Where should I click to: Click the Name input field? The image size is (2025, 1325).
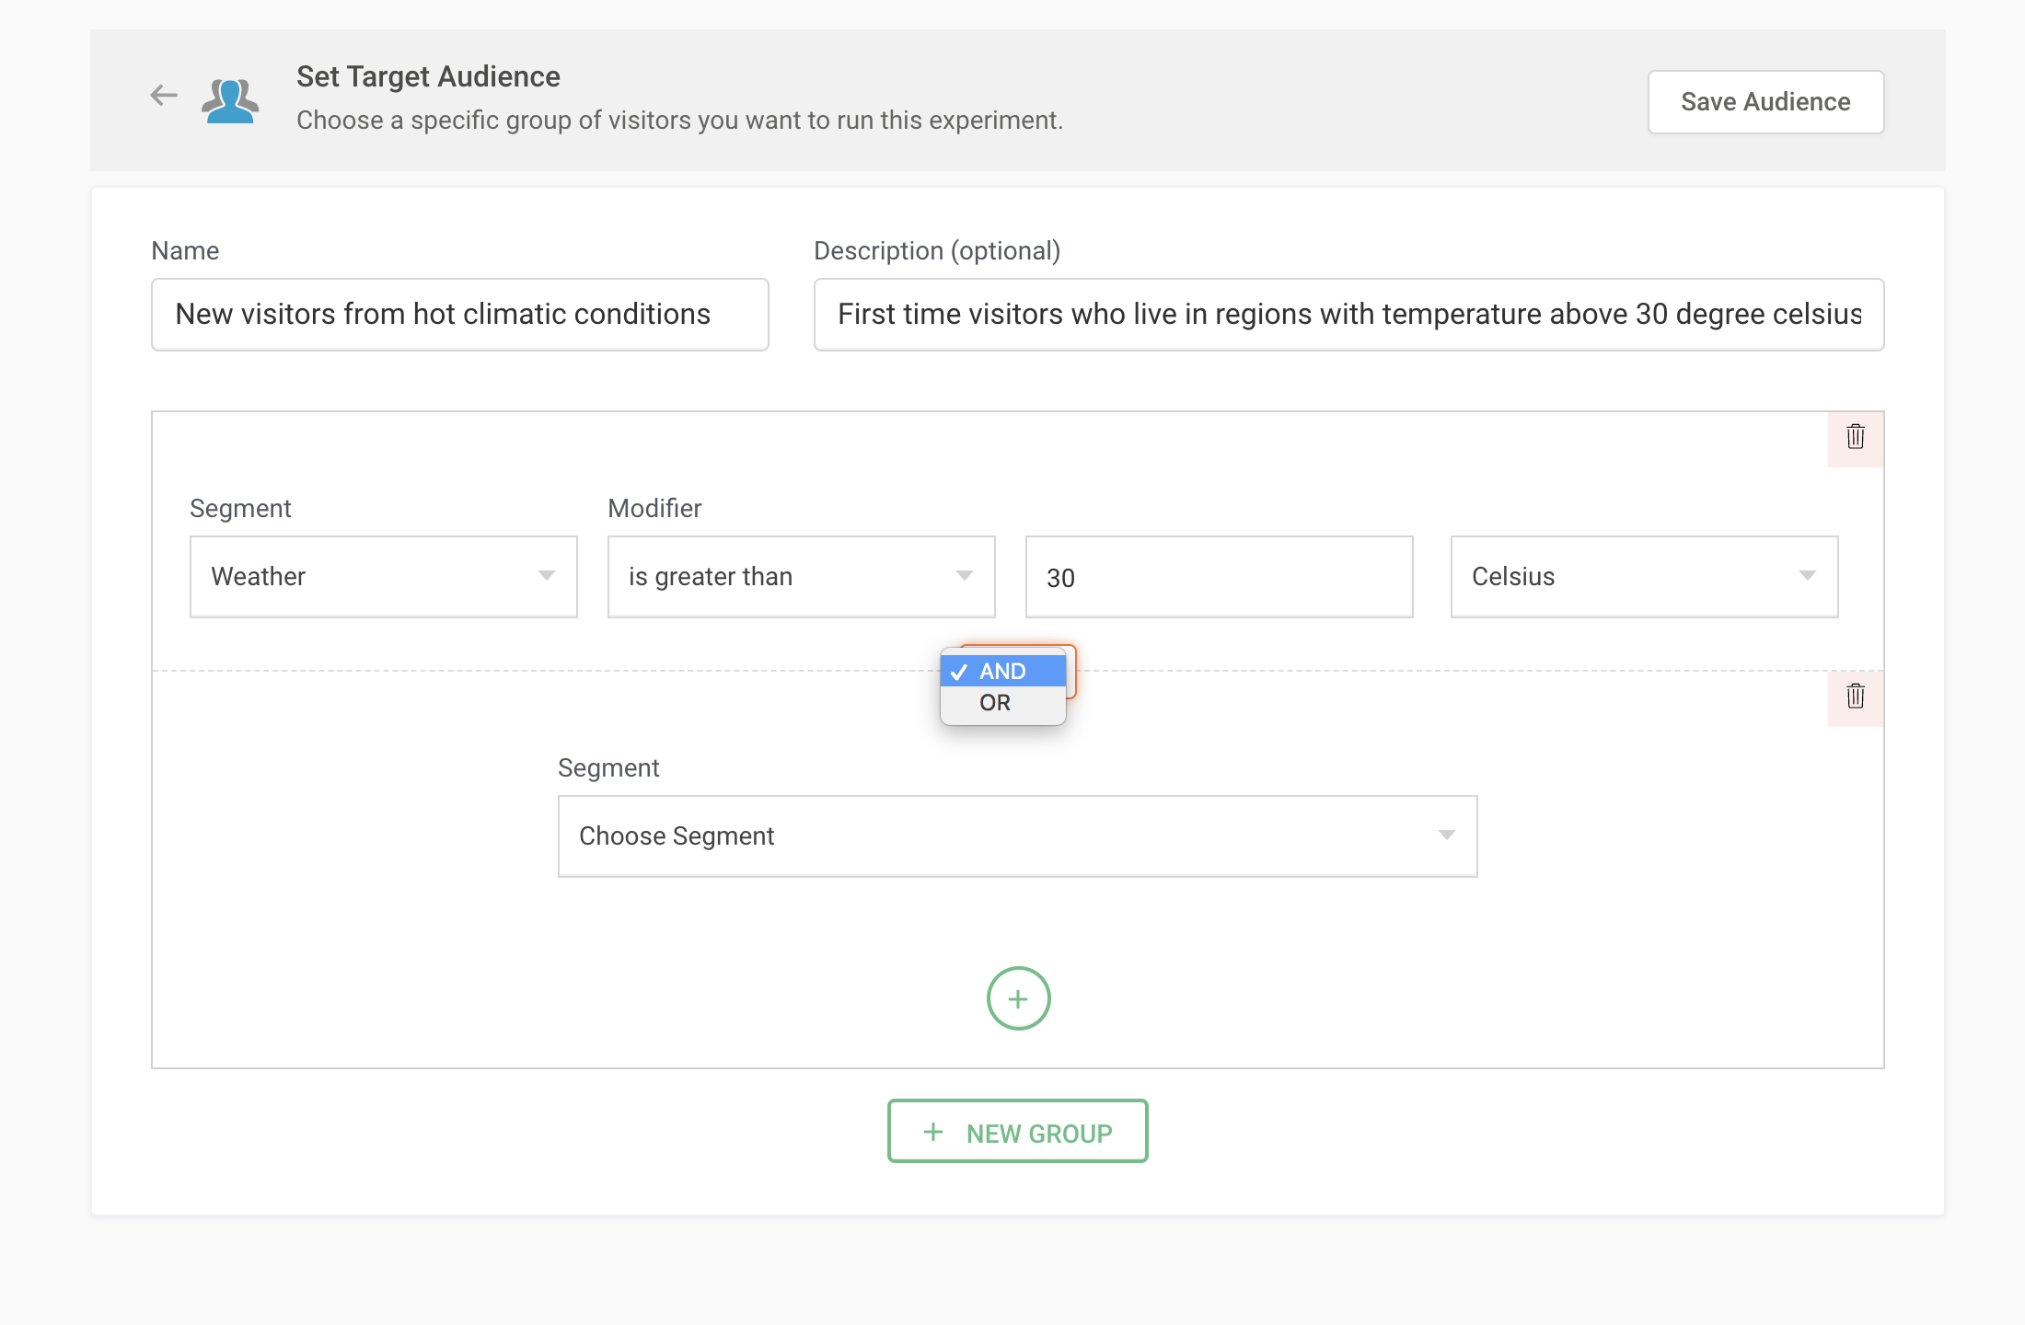coord(459,315)
